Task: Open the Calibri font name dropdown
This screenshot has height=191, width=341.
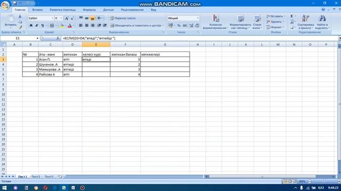Action: [x=52, y=18]
